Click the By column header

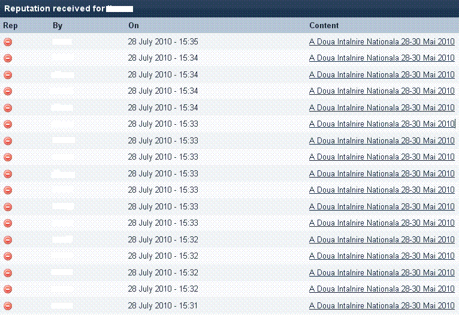[58, 26]
